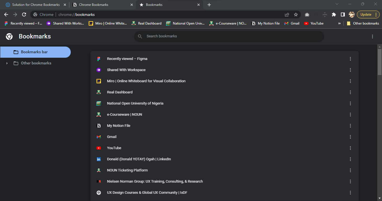Open new tab with plus button
The height and width of the screenshot is (201, 382).
click(x=209, y=5)
